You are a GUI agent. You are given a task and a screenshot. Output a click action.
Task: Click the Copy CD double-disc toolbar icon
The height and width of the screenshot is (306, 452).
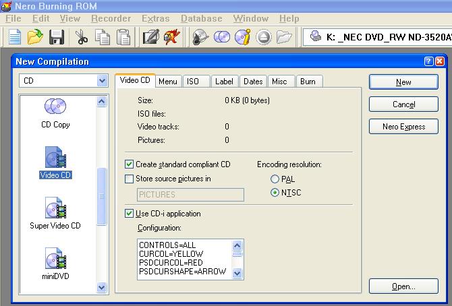222,37
